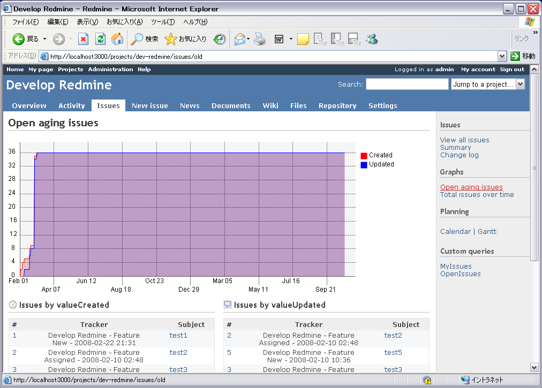The height and width of the screenshot is (388, 542).
Task: Click the green Go arrow button
Action: 515,56
